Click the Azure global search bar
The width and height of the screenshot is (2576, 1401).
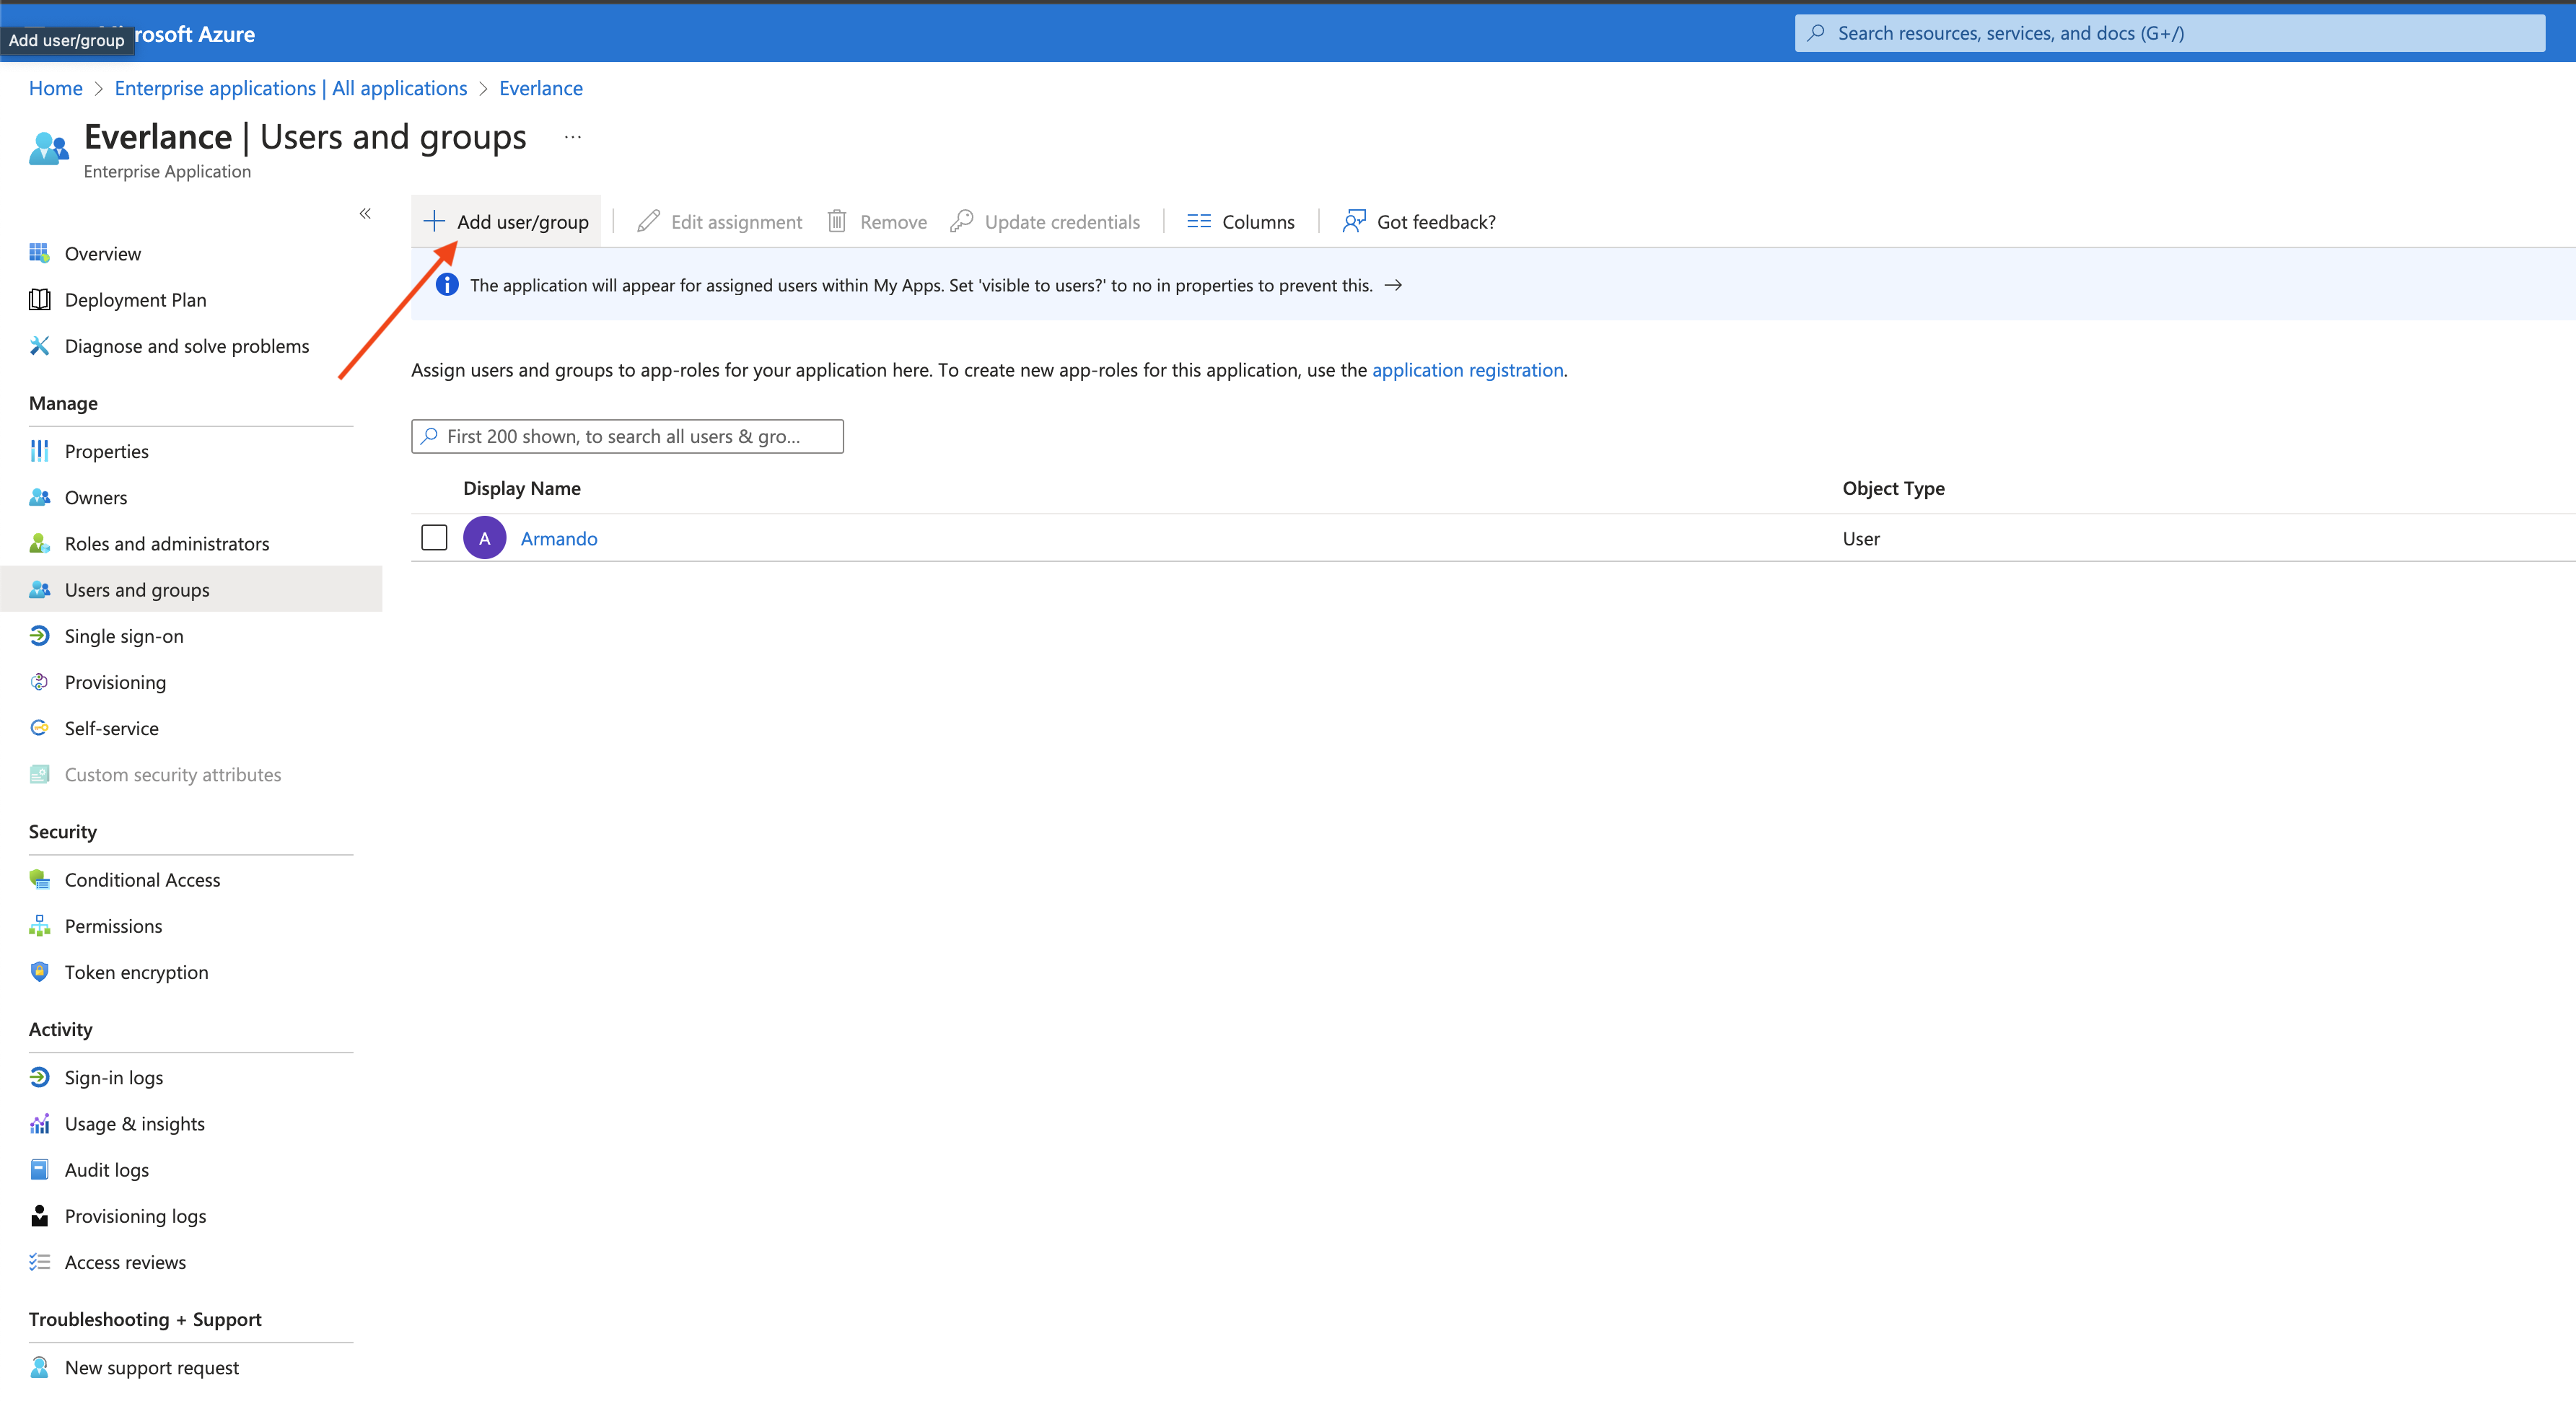pos(2170,33)
